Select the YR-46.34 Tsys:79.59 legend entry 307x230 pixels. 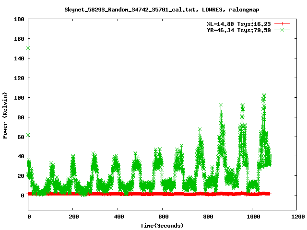pos(239,30)
